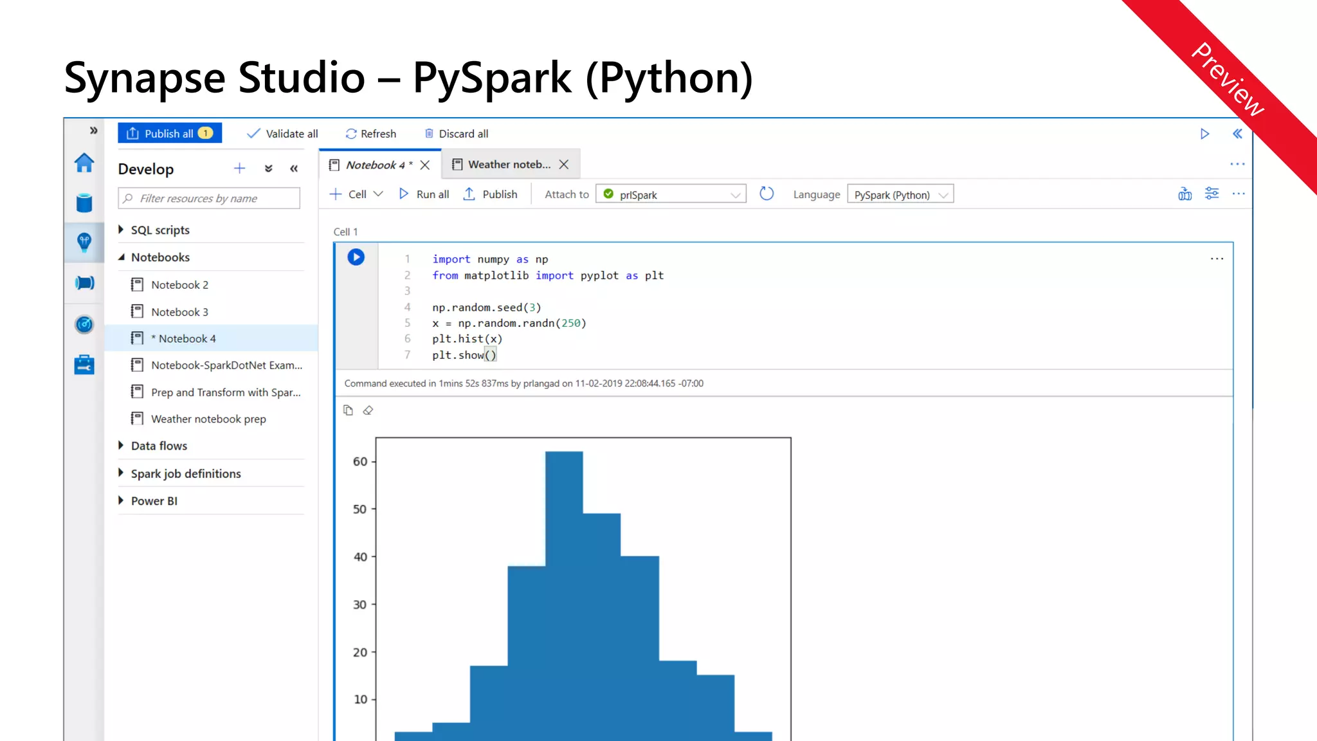
Task: Click code line 'plt.hist(x)'
Action: point(468,339)
